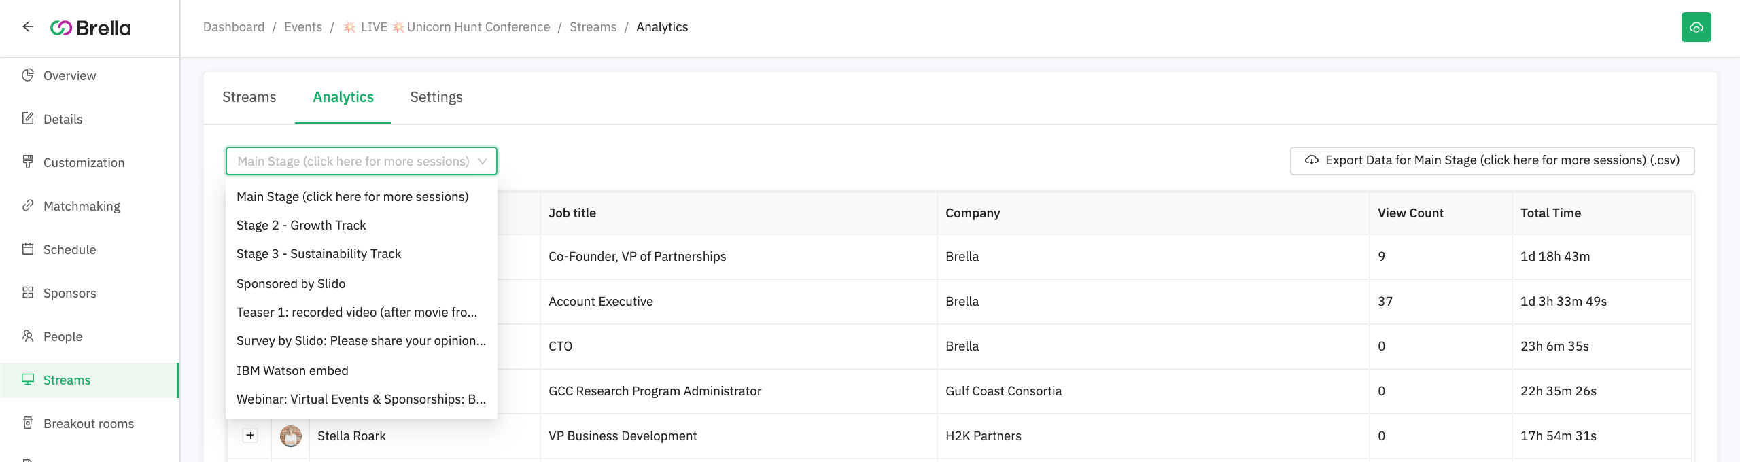This screenshot has width=1740, height=462.
Task: Select Stage 2 - Growth Track option
Action: 362,225
